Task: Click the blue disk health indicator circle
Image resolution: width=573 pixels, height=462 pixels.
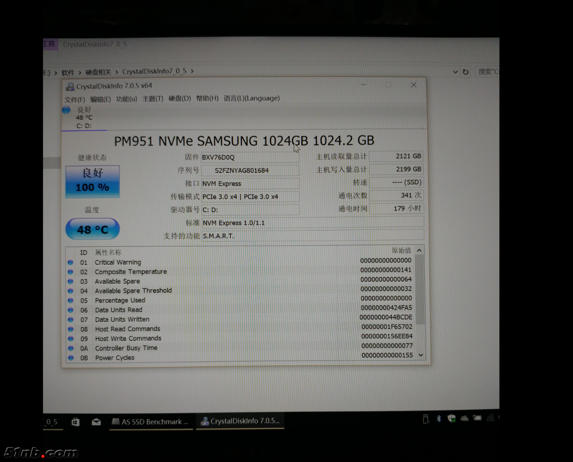Action: tap(66, 110)
